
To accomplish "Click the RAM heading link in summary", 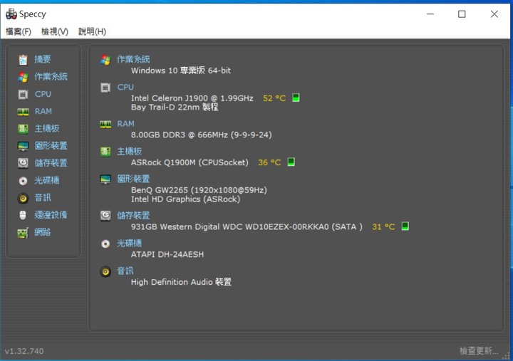I will (125, 124).
